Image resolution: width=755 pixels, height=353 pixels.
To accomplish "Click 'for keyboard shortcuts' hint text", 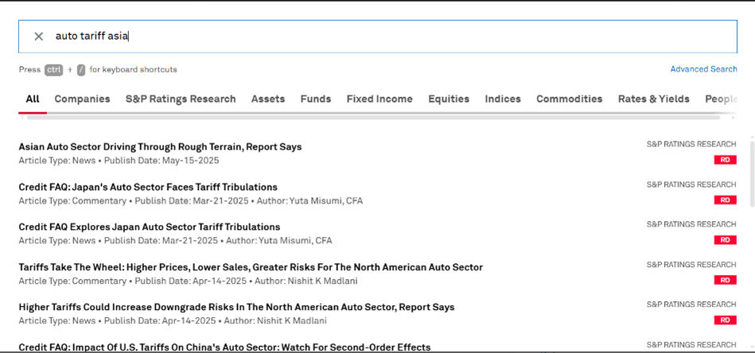I will [x=134, y=70].
